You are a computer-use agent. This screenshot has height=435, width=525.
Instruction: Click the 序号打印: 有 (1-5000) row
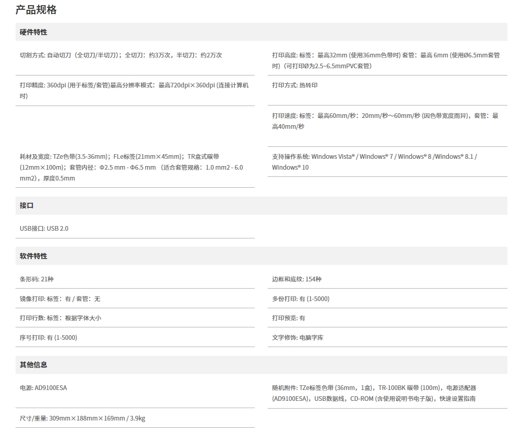(x=135, y=337)
